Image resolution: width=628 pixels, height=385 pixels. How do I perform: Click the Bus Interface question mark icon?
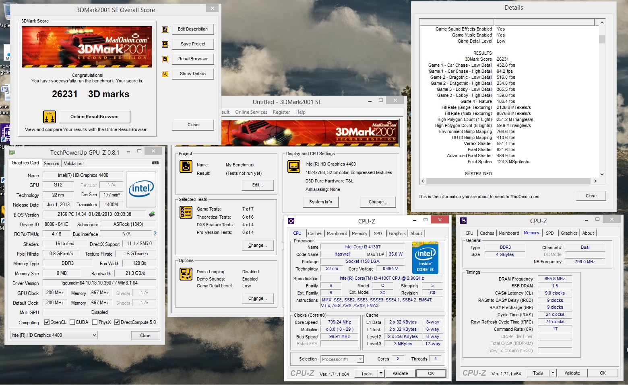tap(155, 234)
